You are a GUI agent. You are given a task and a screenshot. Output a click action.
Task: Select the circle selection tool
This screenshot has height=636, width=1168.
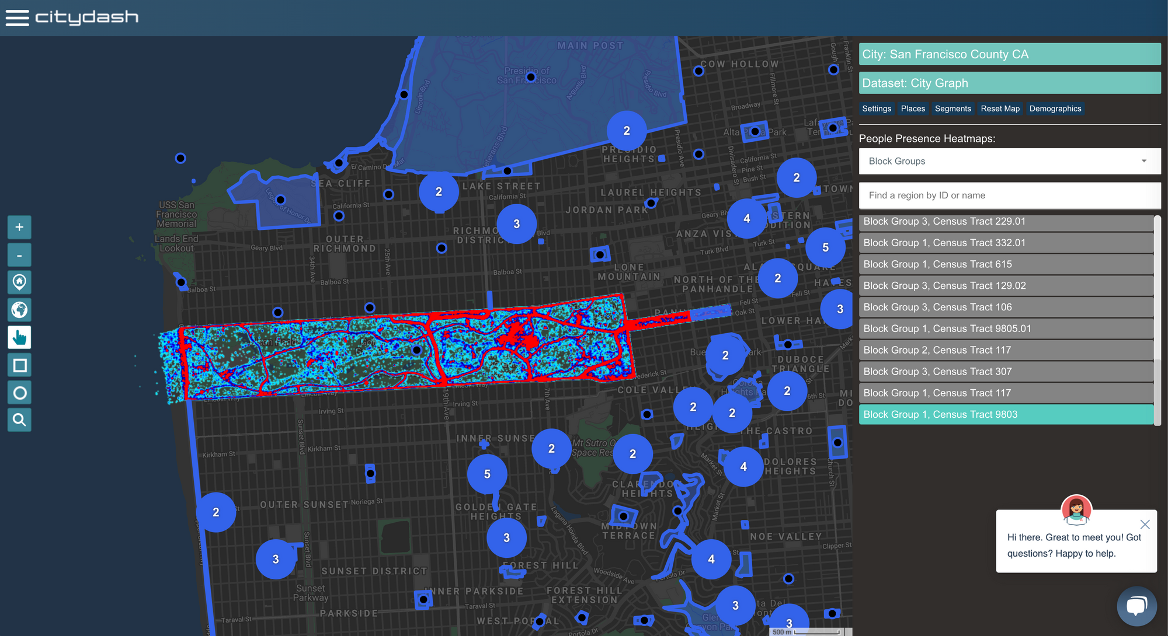(19, 393)
